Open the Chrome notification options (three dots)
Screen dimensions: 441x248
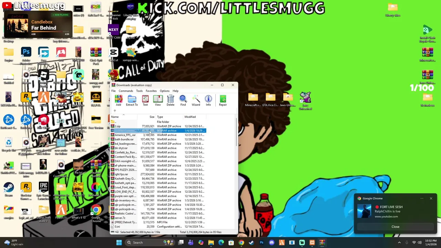coord(422,198)
